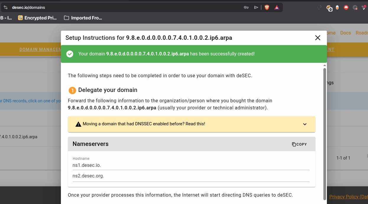The width and height of the screenshot is (368, 204).
Task: Open the Brave Rewards triangle icon
Action: 277,7
